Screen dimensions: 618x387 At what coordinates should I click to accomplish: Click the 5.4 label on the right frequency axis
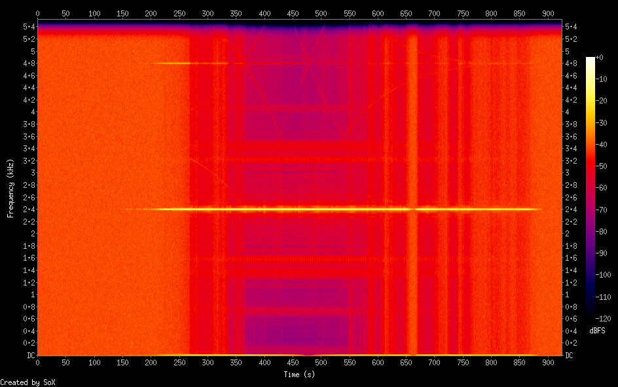pos(571,27)
